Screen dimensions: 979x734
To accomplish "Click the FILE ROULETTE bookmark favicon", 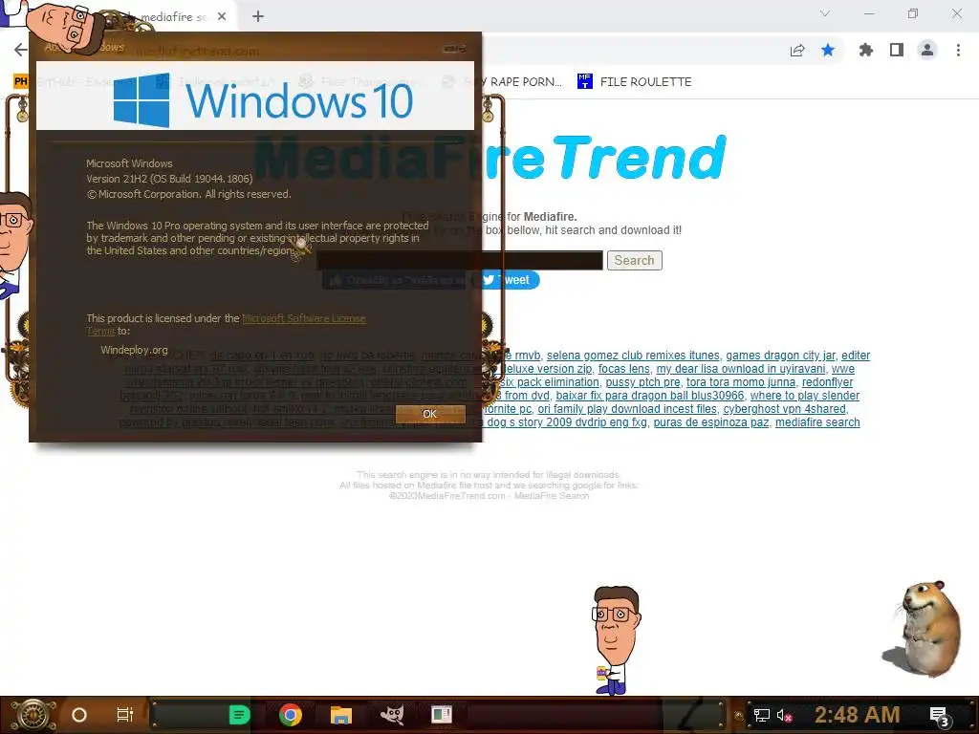I will (584, 82).
